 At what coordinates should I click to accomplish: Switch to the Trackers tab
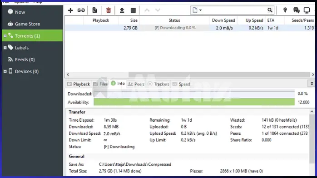(158, 84)
